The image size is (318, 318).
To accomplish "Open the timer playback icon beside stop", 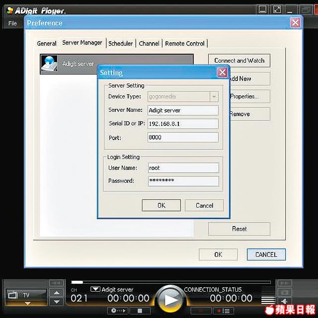I will tap(118, 311).
